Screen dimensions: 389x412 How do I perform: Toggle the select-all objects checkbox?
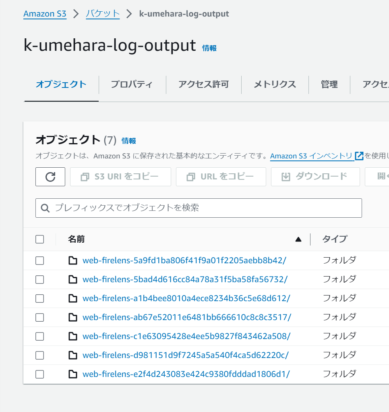pyautogui.click(x=39, y=239)
